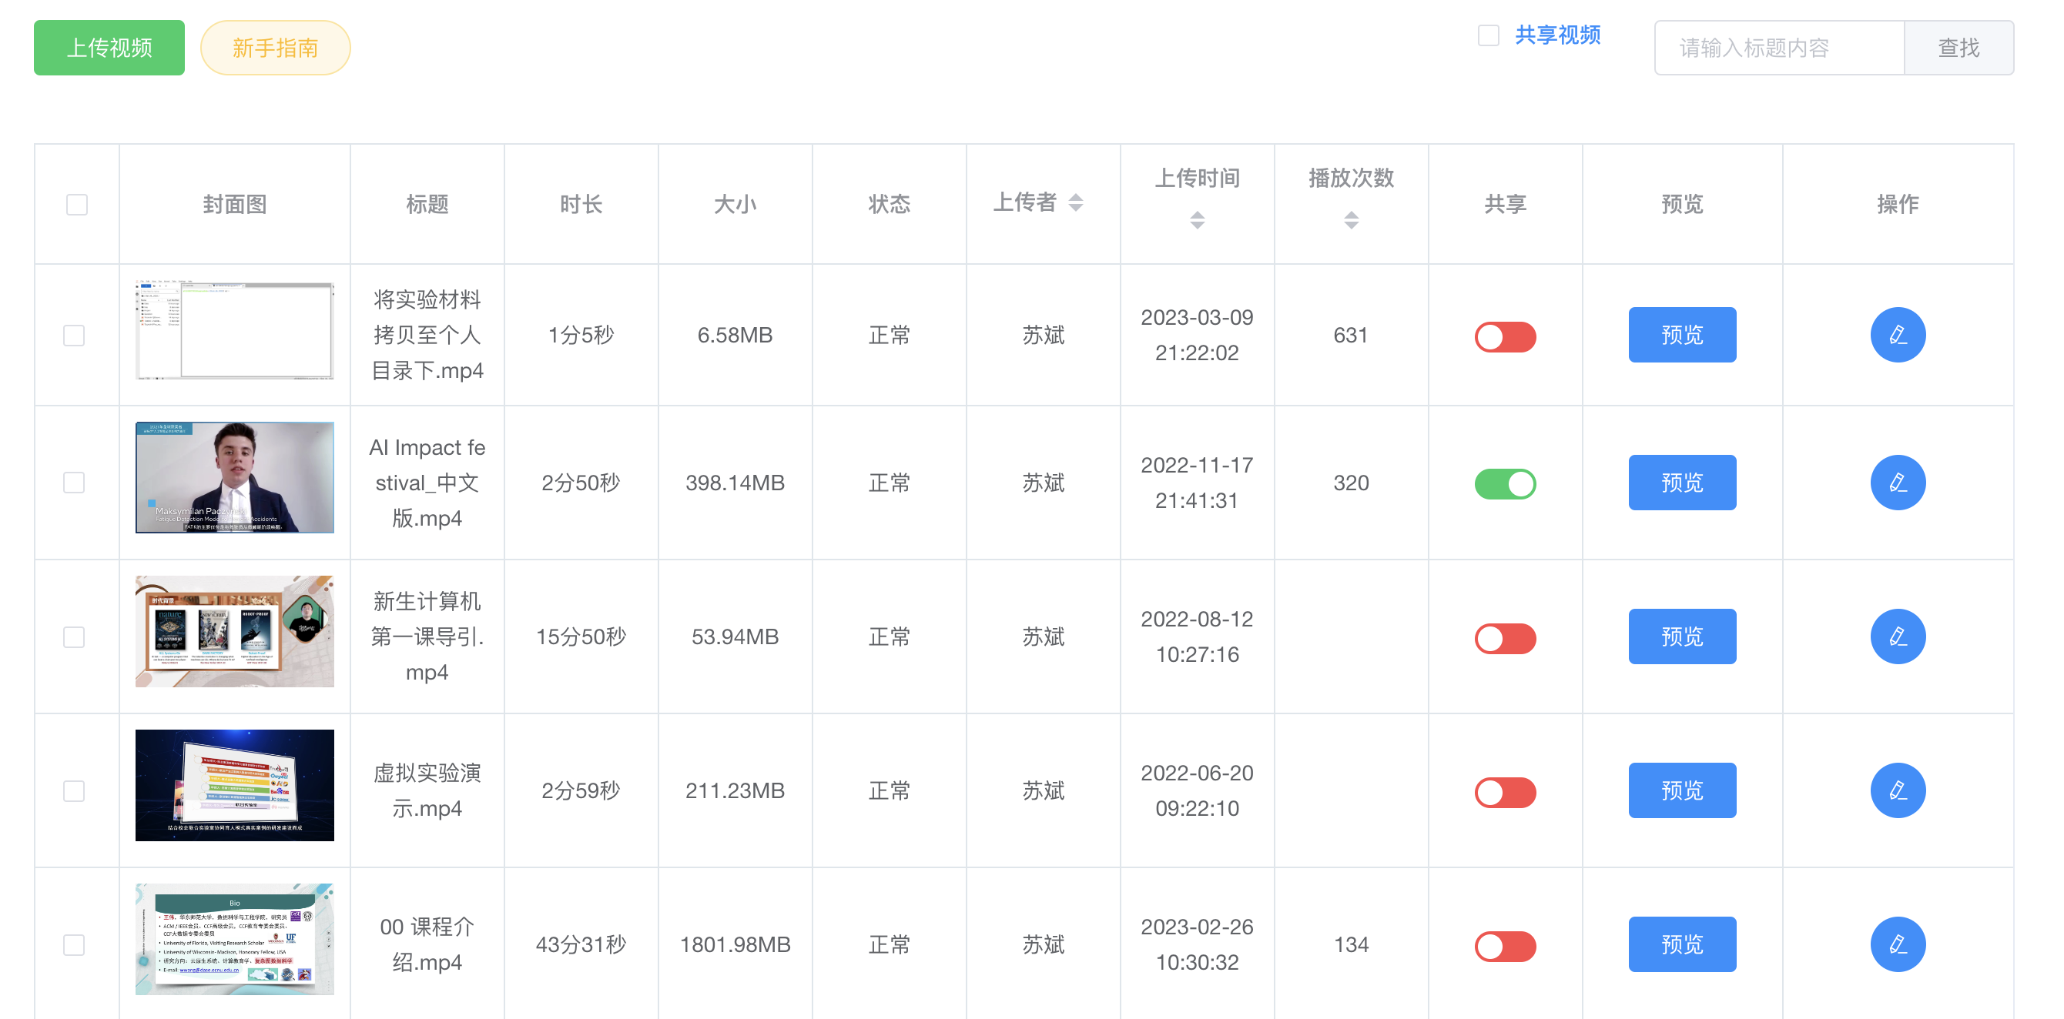Check the 共享视频 filter checkbox

(x=1488, y=36)
